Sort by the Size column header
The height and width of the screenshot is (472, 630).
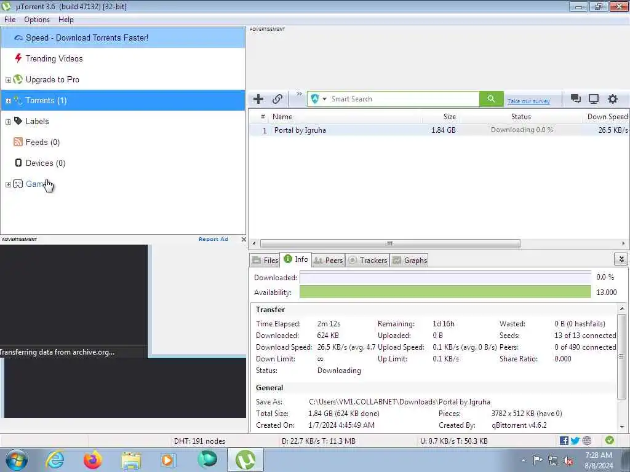(x=440, y=117)
